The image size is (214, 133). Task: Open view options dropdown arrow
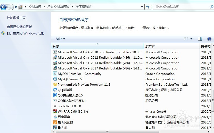pyautogui.click(x=191, y=39)
